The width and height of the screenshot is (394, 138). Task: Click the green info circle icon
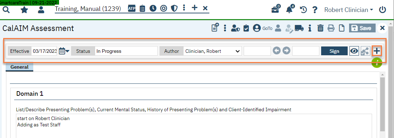pyautogui.click(x=377, y=63)
